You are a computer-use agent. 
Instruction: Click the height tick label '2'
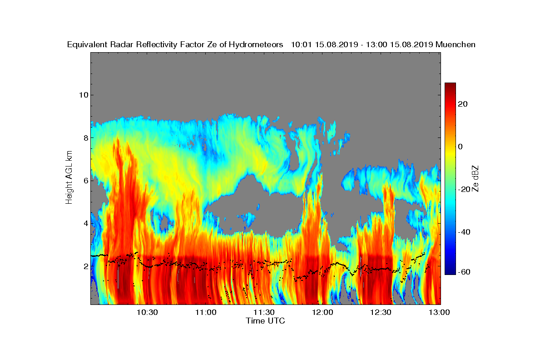[x=85, y=266]
